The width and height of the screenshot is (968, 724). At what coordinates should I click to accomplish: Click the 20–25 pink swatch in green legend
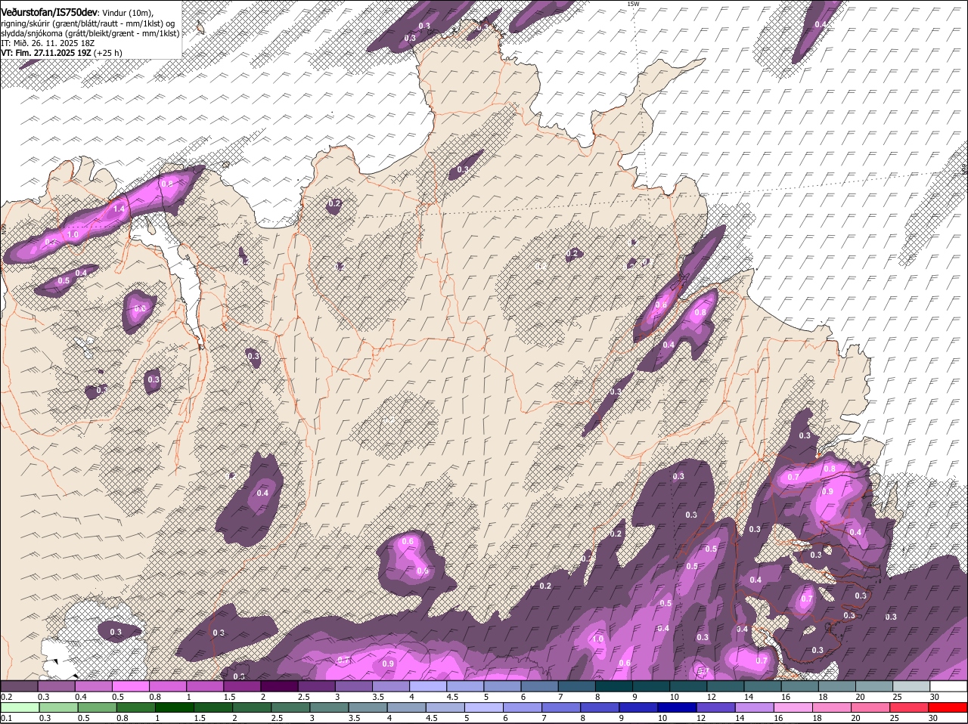tap(870, 707)
